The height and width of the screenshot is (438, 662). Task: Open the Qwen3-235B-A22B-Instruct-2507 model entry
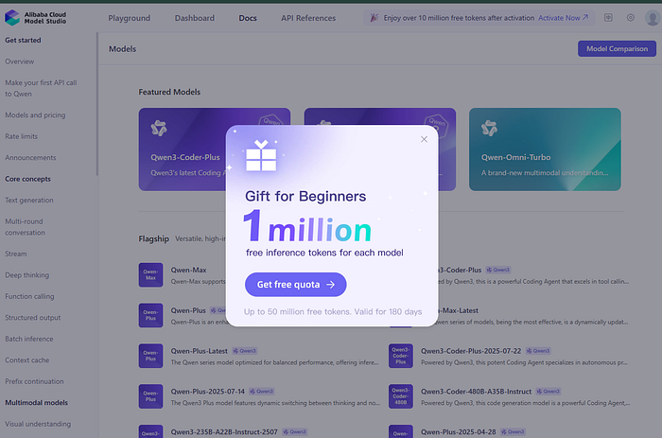coord(259,431)
